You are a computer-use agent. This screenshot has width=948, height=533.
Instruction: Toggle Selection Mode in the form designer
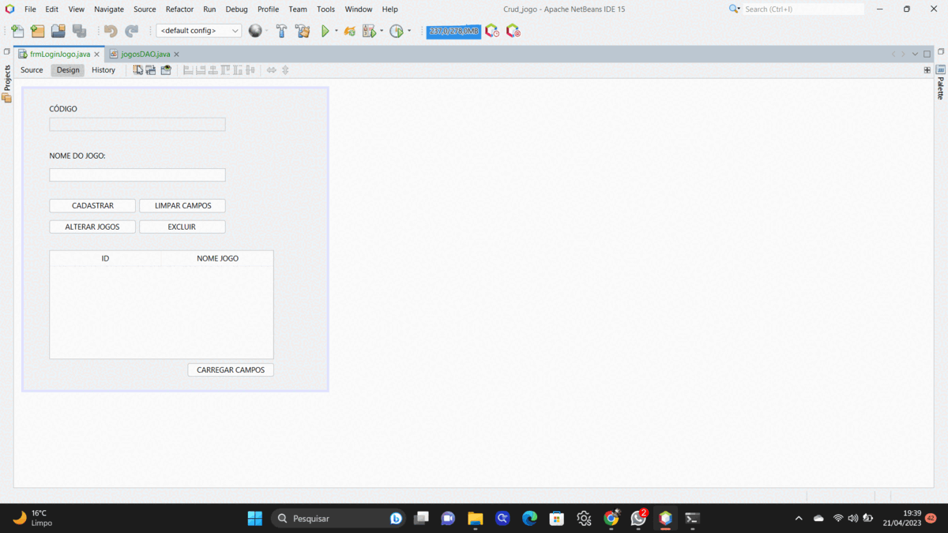point(137,69)
